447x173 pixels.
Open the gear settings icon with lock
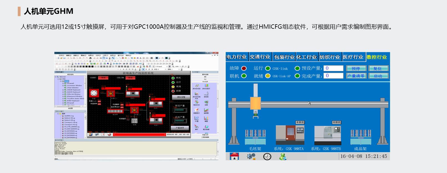(x=251, y=156)
